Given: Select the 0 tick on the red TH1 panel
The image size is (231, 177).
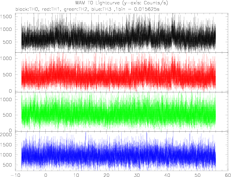Looking at the screenshot, I should 10,91.
